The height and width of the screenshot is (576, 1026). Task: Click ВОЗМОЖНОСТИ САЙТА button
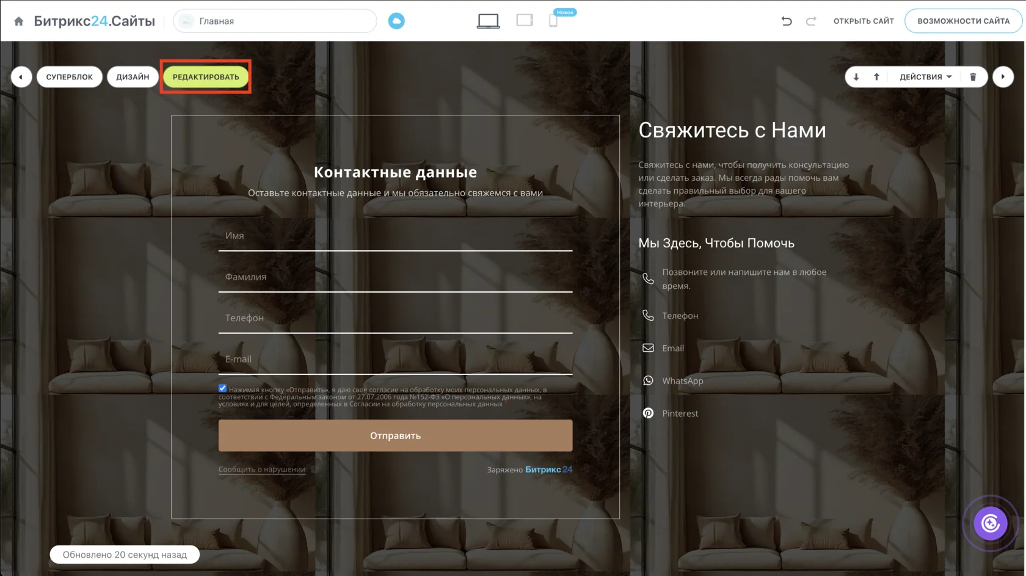click(963, 21)
